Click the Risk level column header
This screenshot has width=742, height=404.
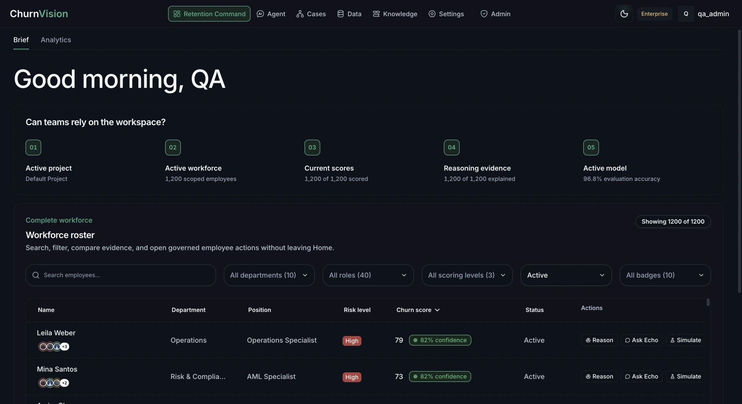(x=357, y=310)
